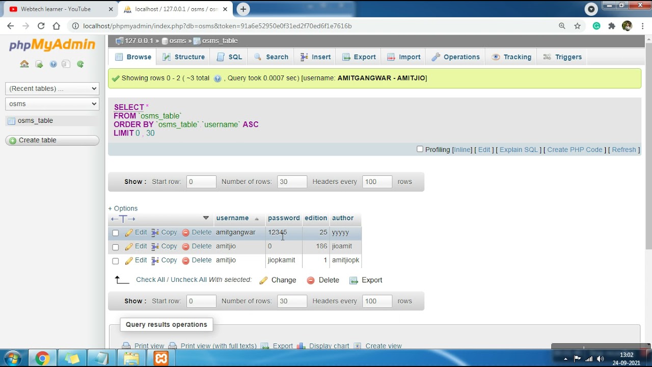Click the password cell jiopkamit

click(x=284, y=260)
